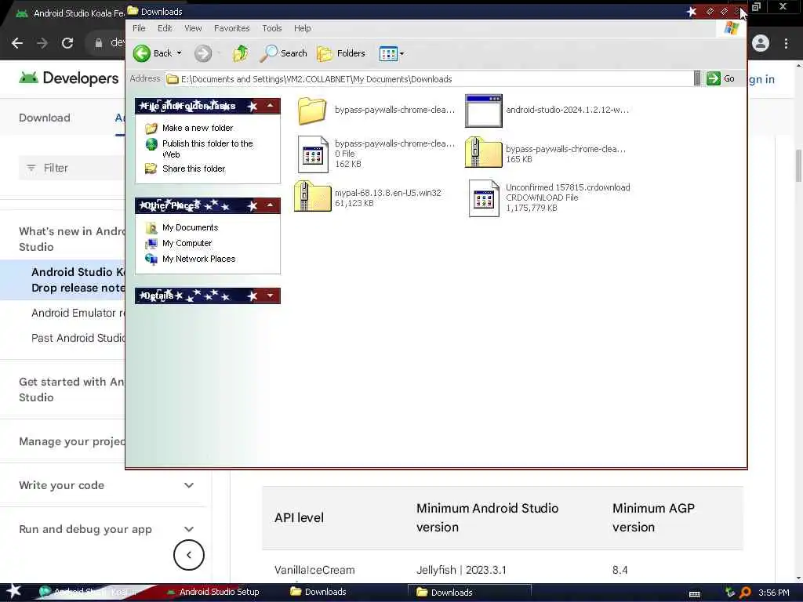Open Chrome three-dot menu
The height and width of the screenshot is (602, 803).
click(x=786, y=43)
